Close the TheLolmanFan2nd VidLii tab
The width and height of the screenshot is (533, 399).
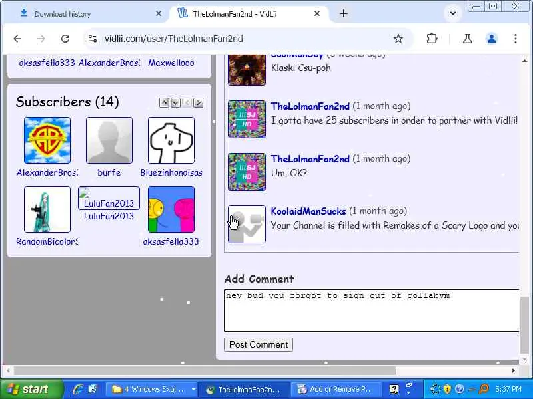pos(317,13)
